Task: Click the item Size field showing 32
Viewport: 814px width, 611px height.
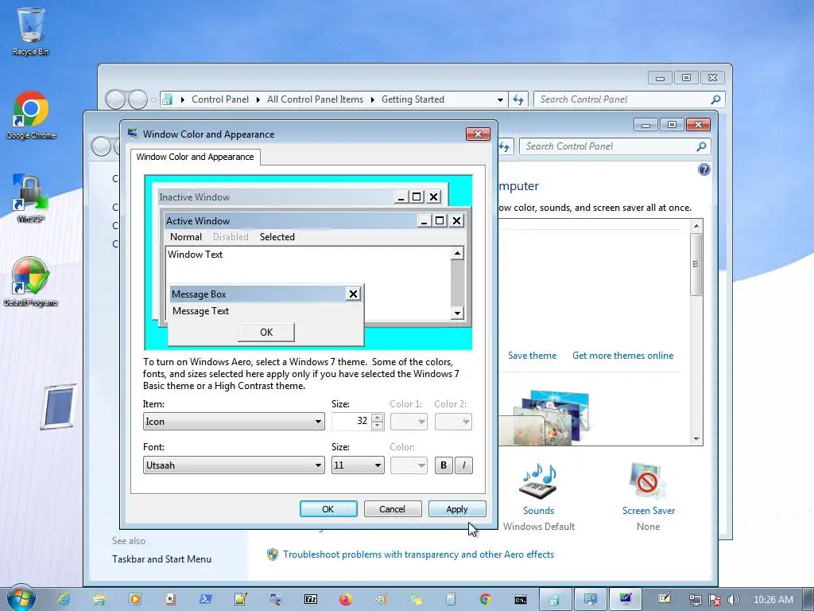Action: coord(351,422)
